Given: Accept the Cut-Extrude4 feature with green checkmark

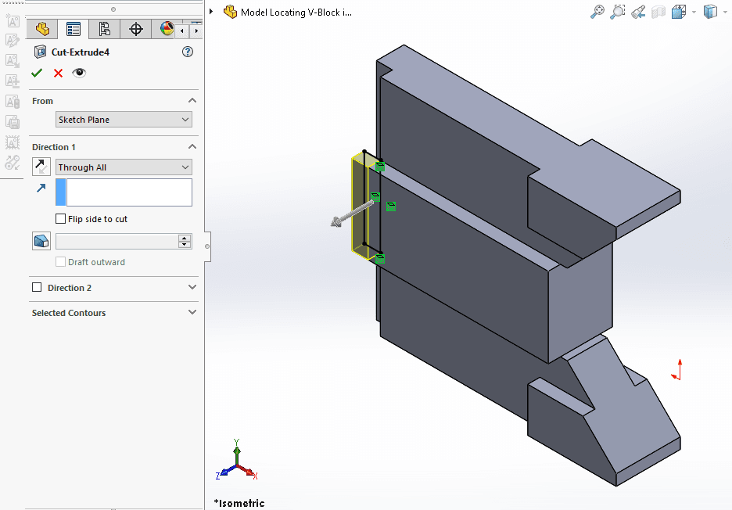Looking at the screenshot, I should tap(36, 73).
